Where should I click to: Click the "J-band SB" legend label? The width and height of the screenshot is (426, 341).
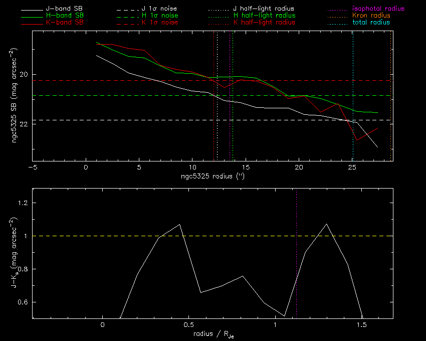coord(64,9)
